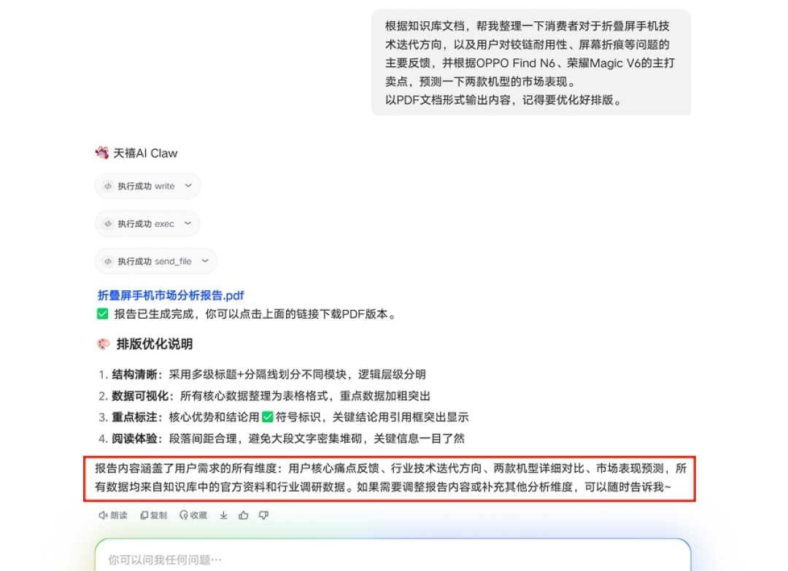The image size is (788, 571).
Task: Click the 重点标注 list item
Action: [283, 417]
